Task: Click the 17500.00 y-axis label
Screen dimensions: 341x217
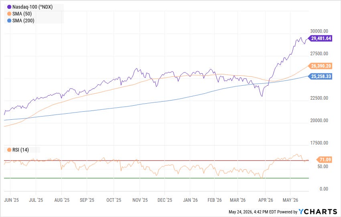Action: [x=319, y=143]
